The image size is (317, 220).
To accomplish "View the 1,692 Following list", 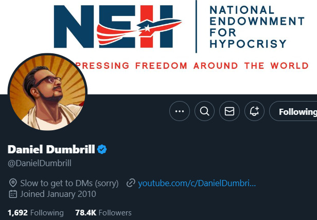I will (x=36, y=212).
